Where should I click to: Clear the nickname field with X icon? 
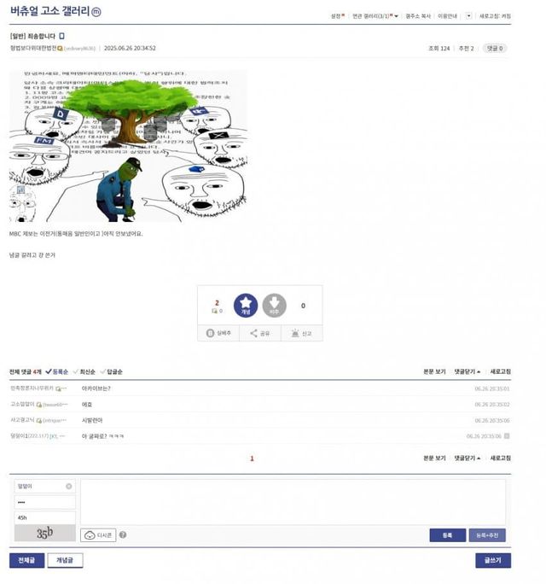pos(69,487)
